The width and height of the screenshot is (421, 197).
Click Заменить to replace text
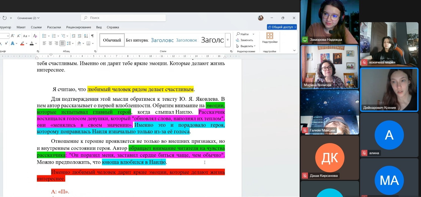tap(244, 40)
